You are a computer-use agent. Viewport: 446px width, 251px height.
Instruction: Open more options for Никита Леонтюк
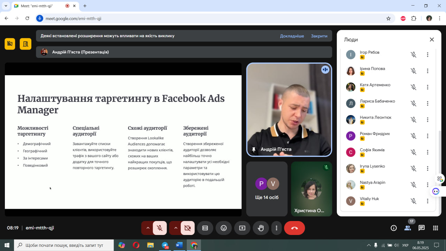tap(428, 120)
